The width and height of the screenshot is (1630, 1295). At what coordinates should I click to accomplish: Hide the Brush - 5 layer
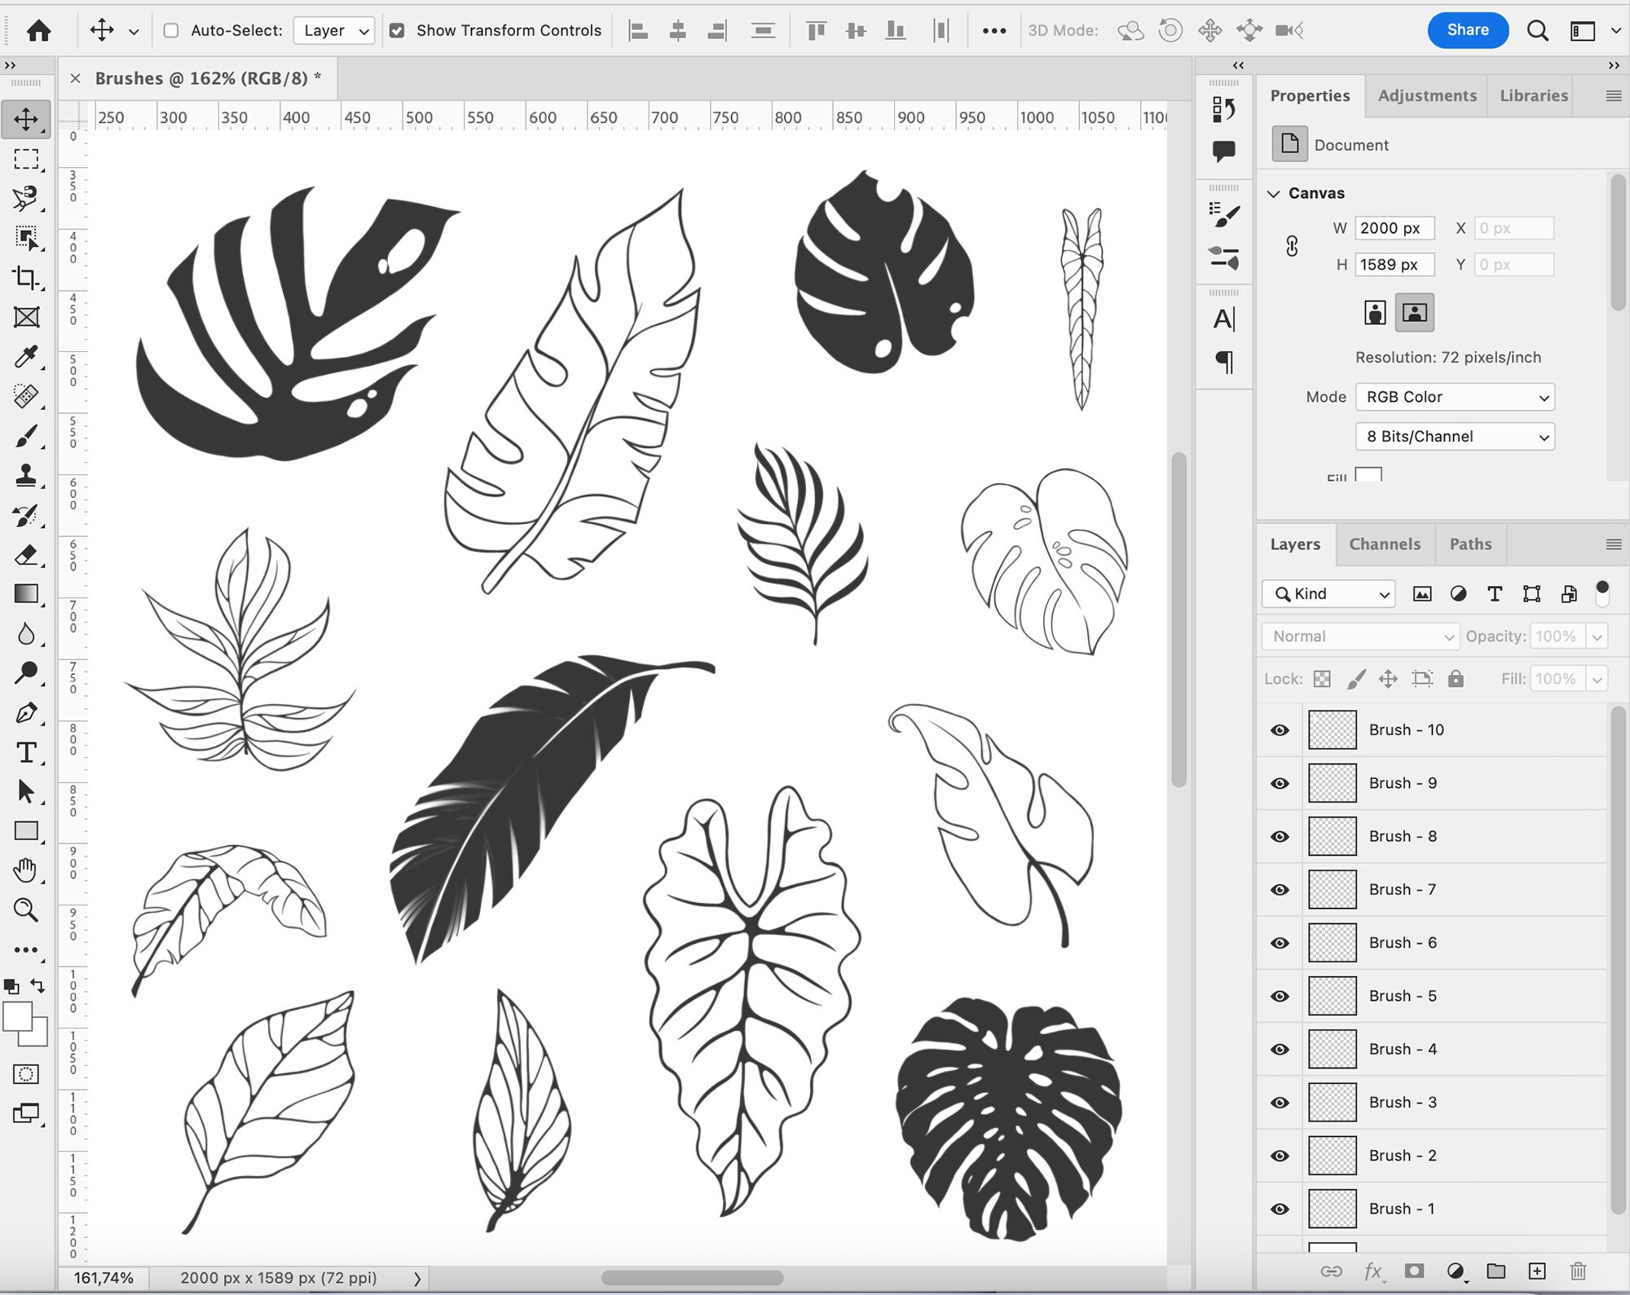coord(1279,996)
